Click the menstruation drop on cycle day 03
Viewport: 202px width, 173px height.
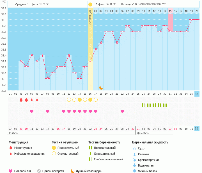click(x=21, y=100)
